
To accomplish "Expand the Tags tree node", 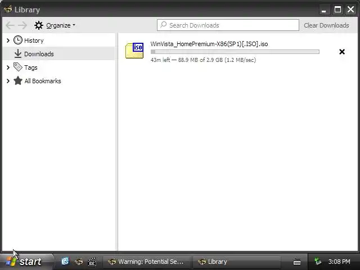I will (x=8, y=67).
